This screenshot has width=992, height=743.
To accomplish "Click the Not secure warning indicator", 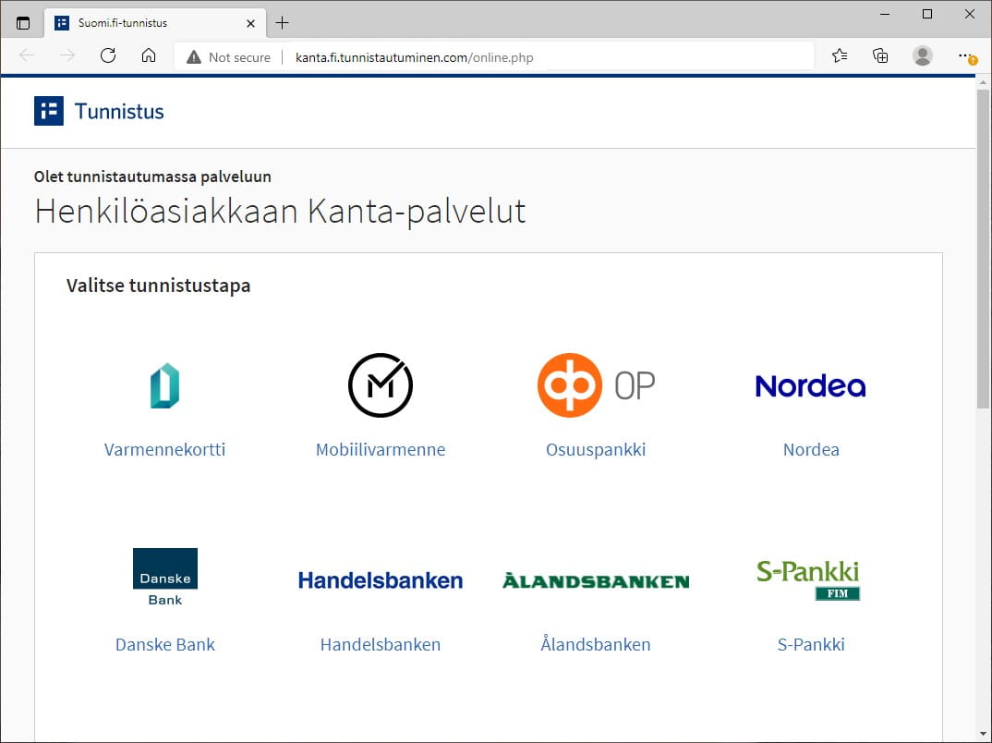I will 228,57.
